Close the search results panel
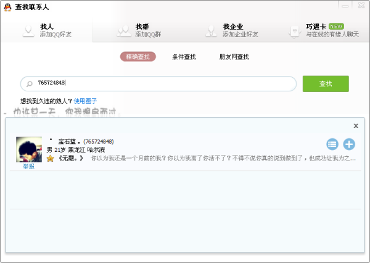 click(356, 125)
